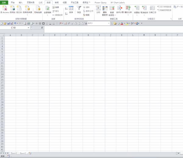Import data from web with 自网站
Image resolution: width=183 pixels, height=158 pixels.
(13, 9)
